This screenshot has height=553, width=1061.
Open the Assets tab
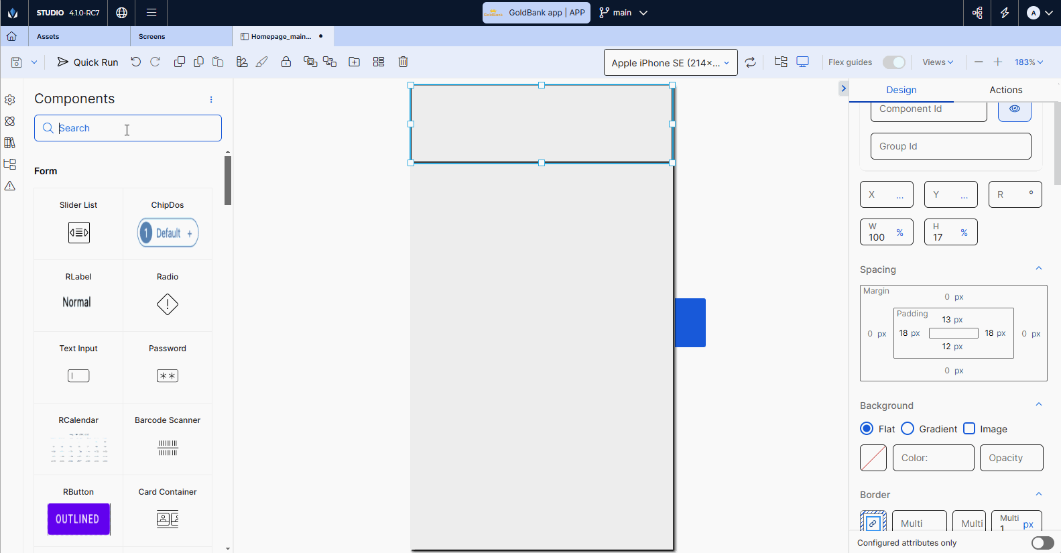[x=48, y=37]
